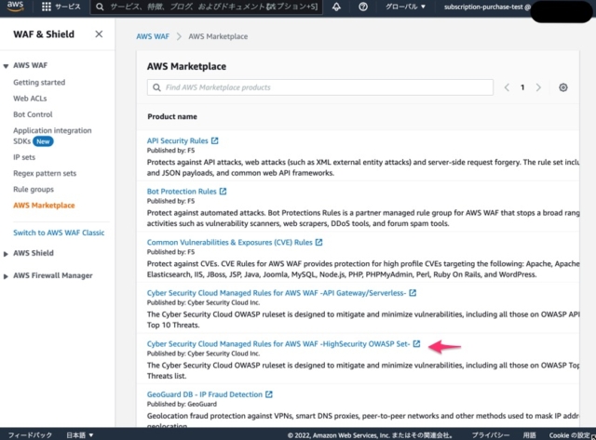Viewport: 596px width, 440px height.
Task: Close the WAF & Shield sidebar
Action: pyautogui.click(x=99, y=34)
